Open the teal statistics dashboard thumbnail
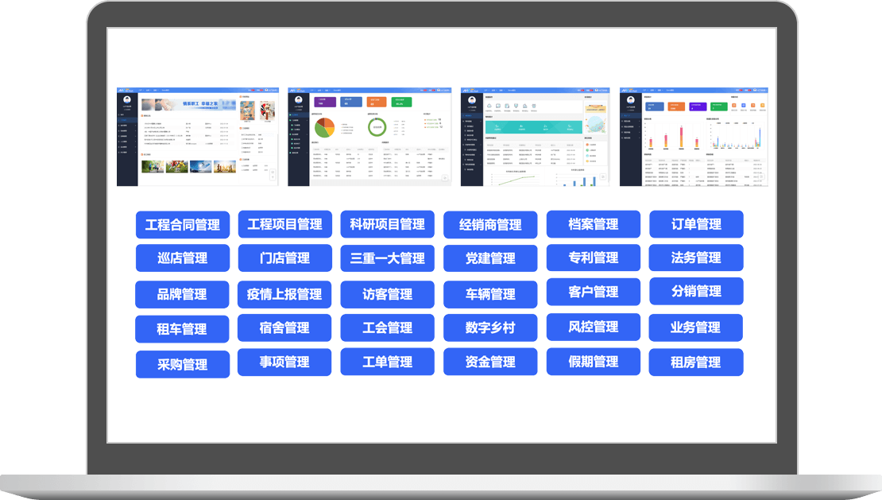 click(534, 137)
